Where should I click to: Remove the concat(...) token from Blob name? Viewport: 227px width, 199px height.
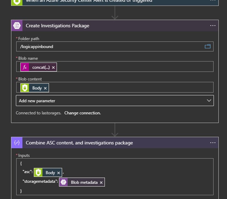[x=53, y=67]
